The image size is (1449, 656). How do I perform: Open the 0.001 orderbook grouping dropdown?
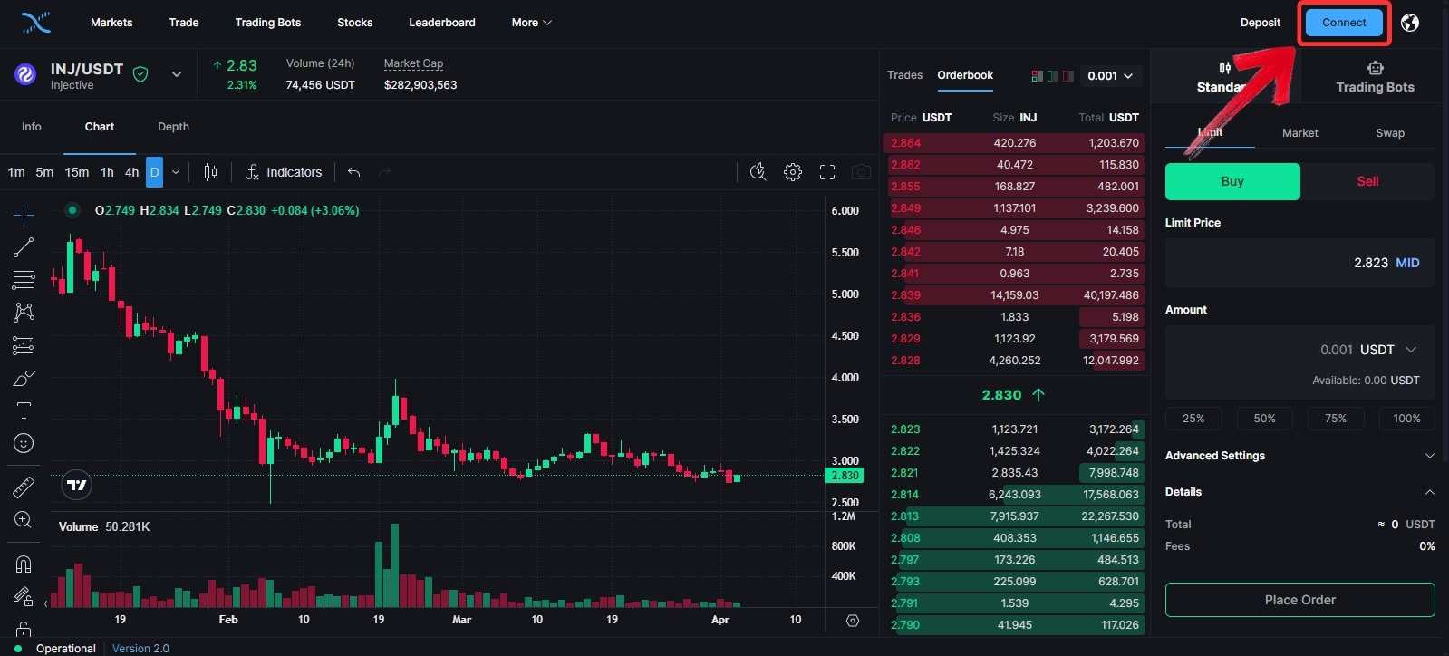(x=1110, y=76)
